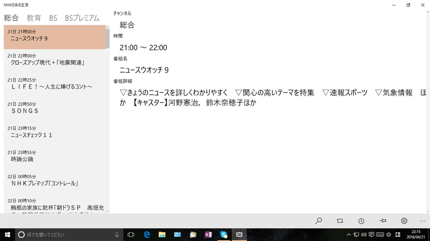This screenshot has width=430, height=241.
Task: Click the program list scroll-down arrow
Action: tap(108, 211)
